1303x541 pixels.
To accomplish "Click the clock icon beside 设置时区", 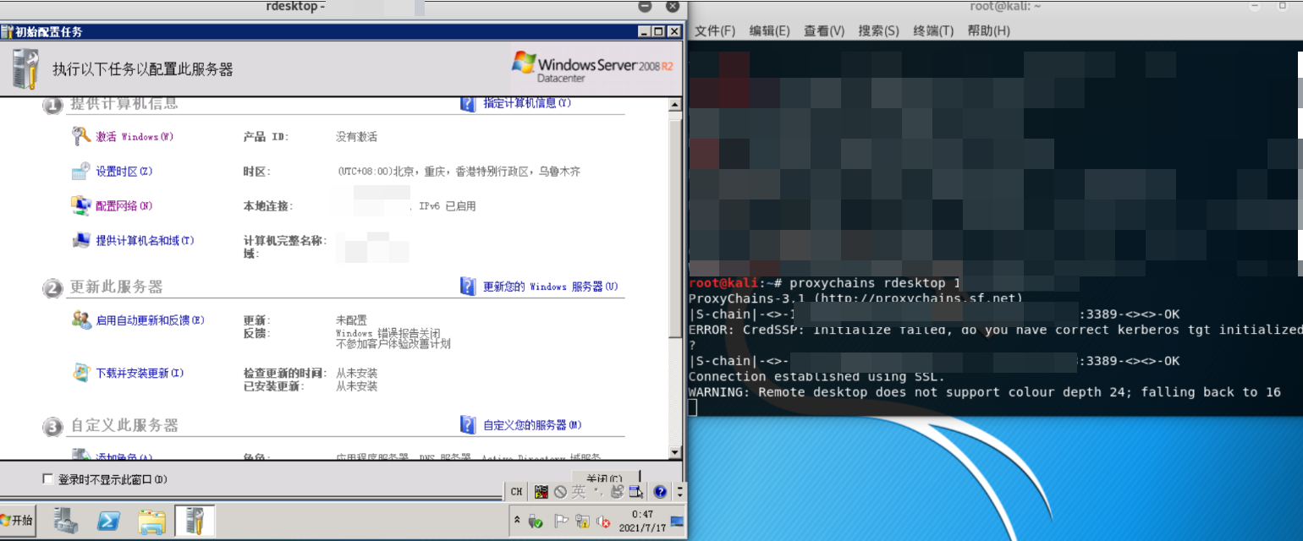I will coord(80,171).
